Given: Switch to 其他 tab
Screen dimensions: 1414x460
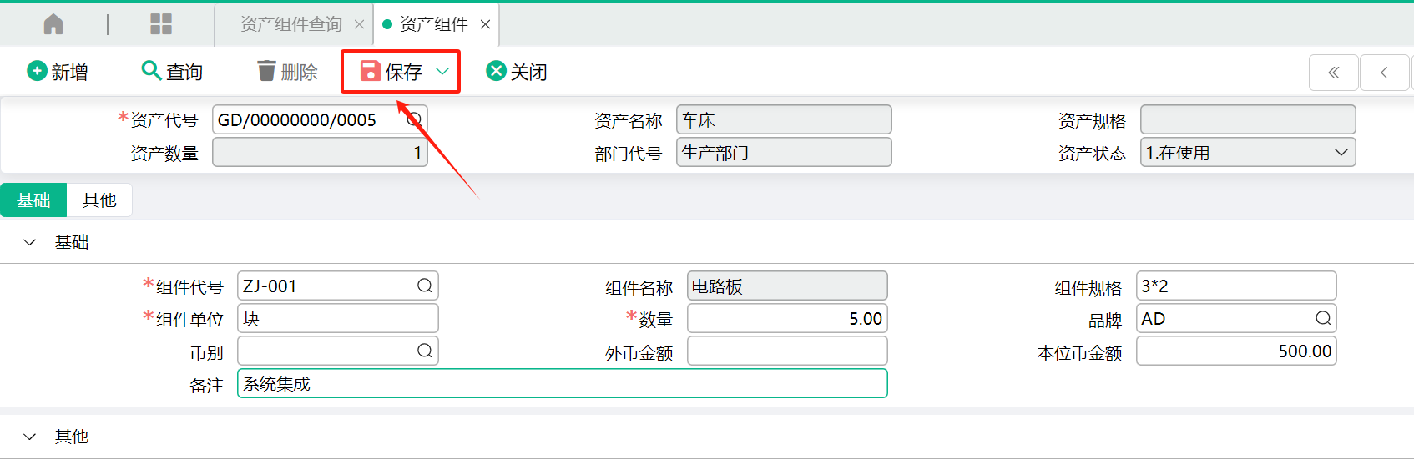Looking at the screenshot, I should (x=99, y=200).
